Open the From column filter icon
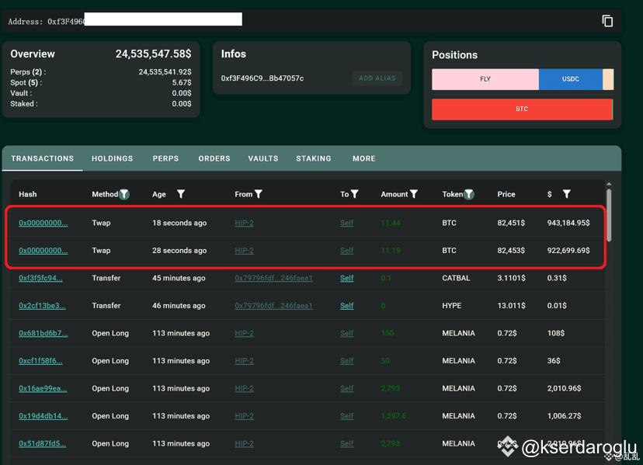This screenshot has height=465, width=643. pyautogui.click(x=259, y=194)
